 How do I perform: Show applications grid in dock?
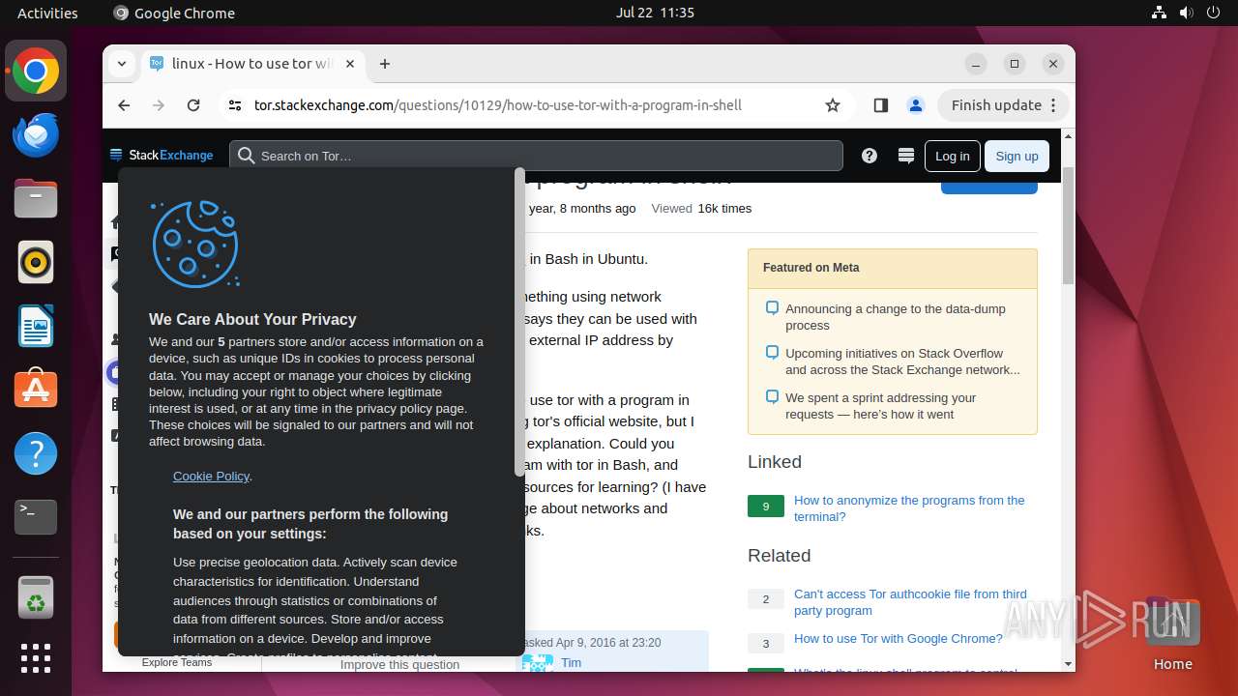(36, 658)
